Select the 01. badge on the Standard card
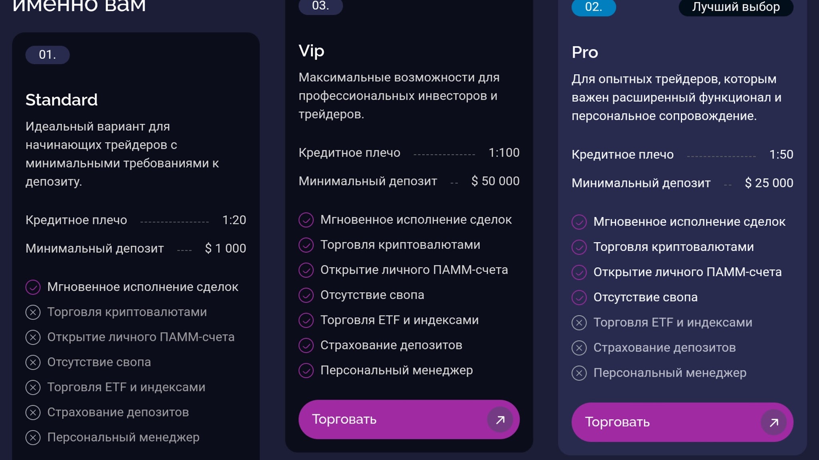Screen dimensions: 819x460 coord(48,55)
